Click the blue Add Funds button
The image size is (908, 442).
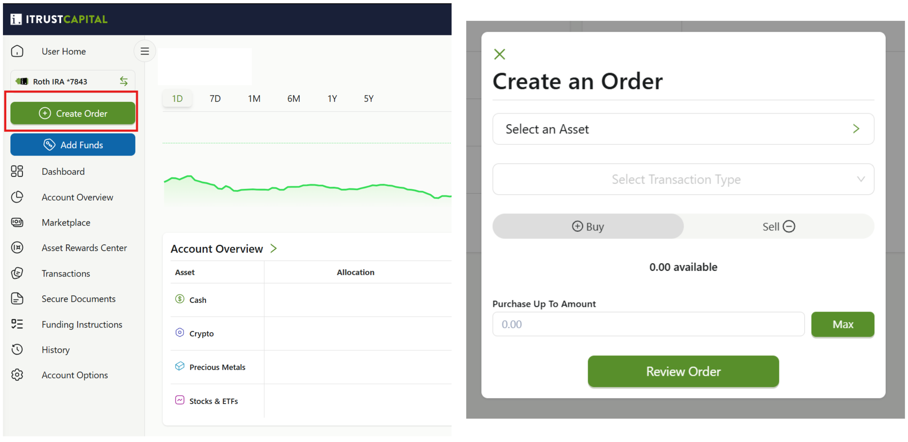click(x=73, y=144)
